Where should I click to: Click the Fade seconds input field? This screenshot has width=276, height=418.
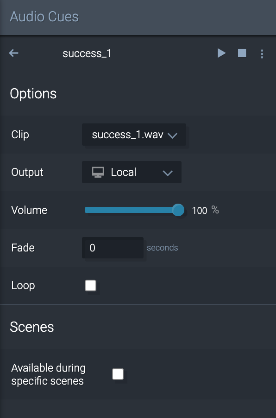[113, 248]
